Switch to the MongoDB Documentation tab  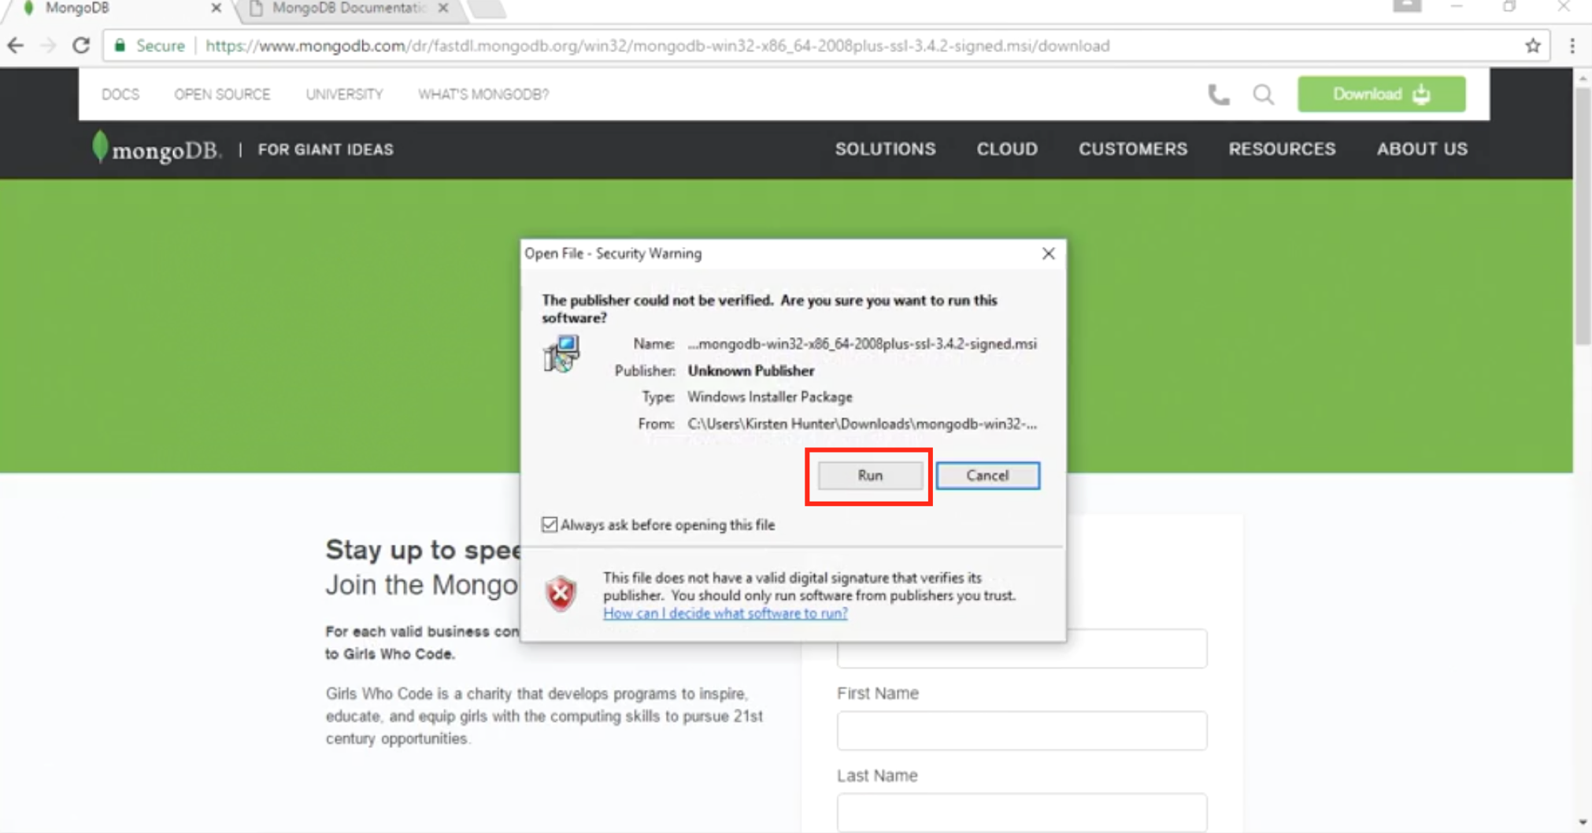pos(348,8)
